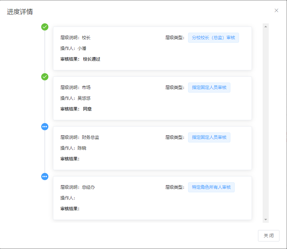287x249 pixels.
Task: Click the 进度详情 dialog title
Action: tap(20, 12)
